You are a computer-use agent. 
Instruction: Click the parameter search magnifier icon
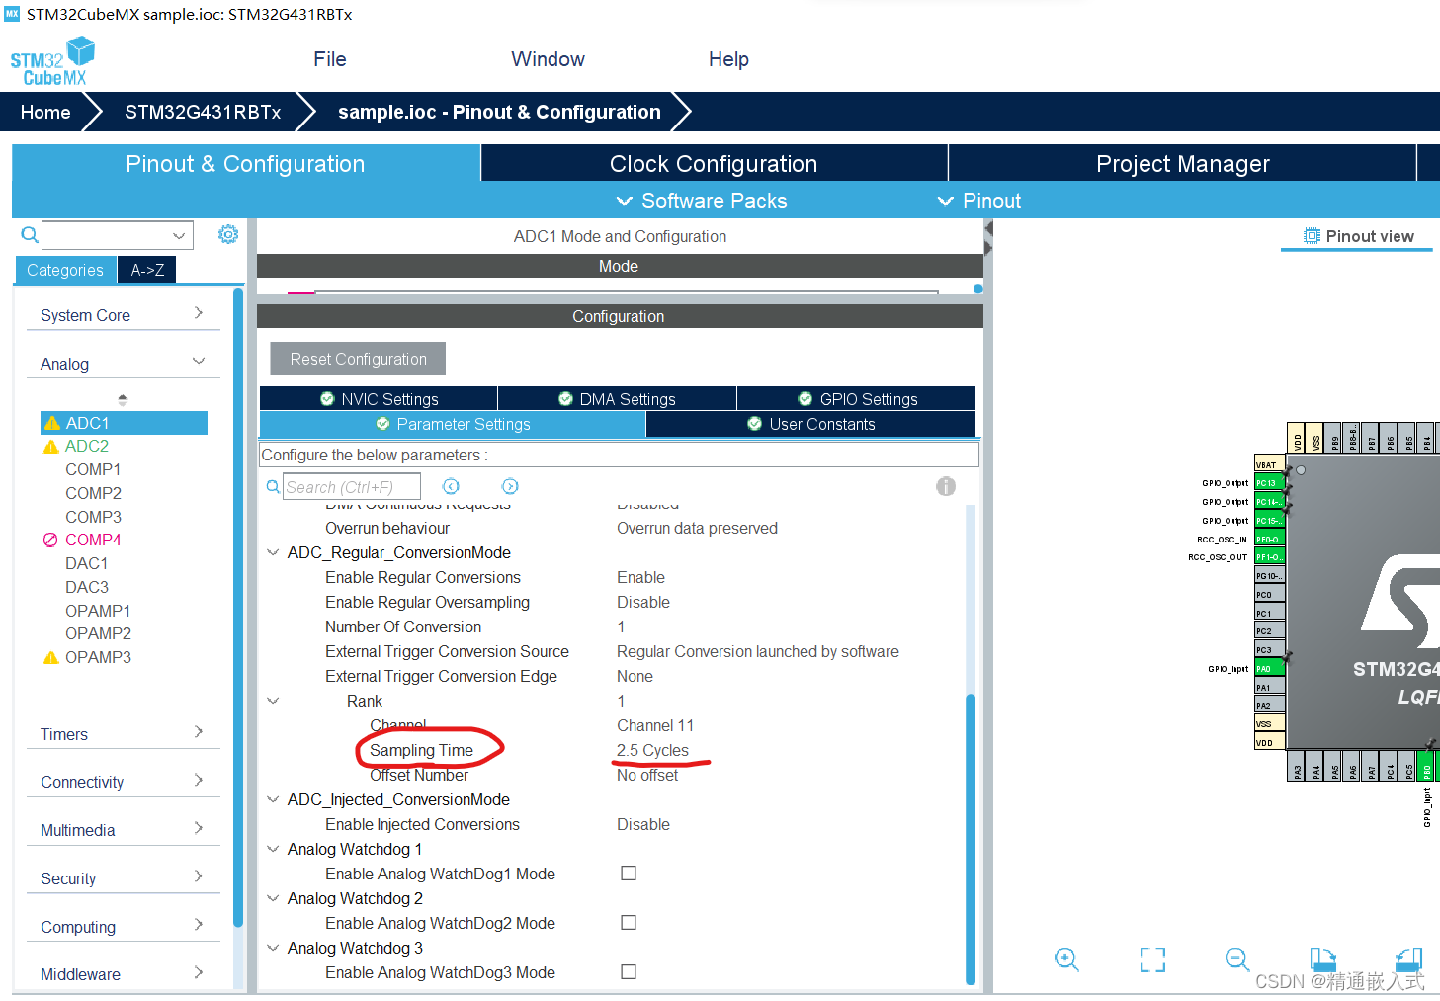(x=273, y=486)
